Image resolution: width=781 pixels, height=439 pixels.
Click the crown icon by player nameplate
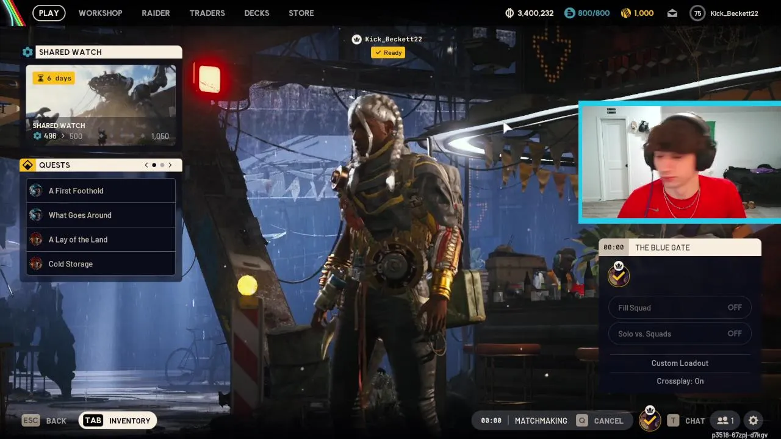(x=357, y=39)
